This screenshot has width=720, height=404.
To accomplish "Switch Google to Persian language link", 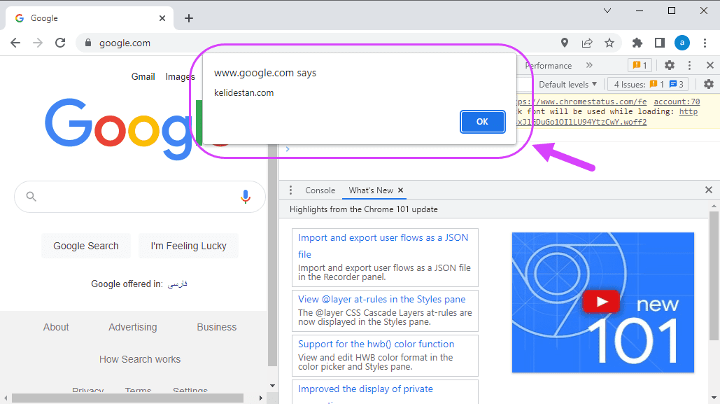I will click(x=177, y=284).
